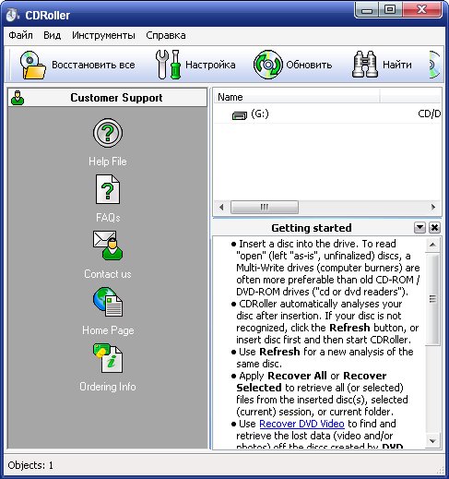The height and width of the screenshot is (479, 449).
Task: Close the CDRoller window
Action: point(421,10)
